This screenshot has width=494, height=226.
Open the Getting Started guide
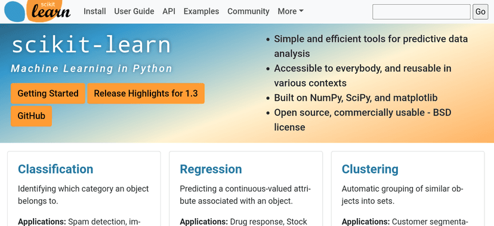point(48,94)
